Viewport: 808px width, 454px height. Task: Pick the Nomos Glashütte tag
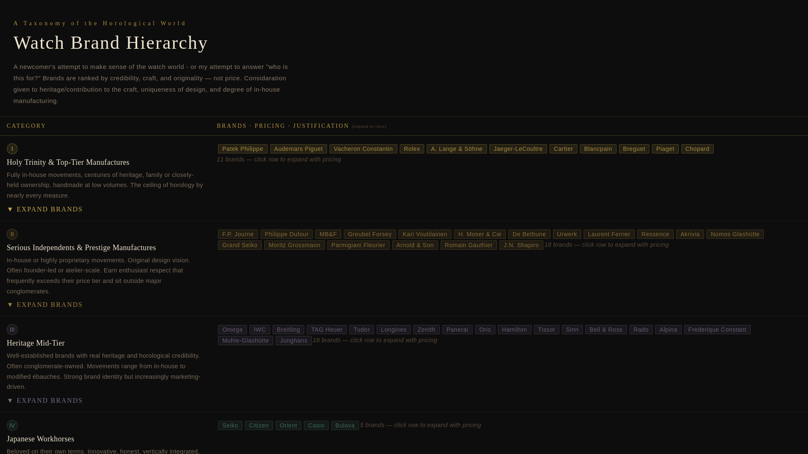(735, 234)
